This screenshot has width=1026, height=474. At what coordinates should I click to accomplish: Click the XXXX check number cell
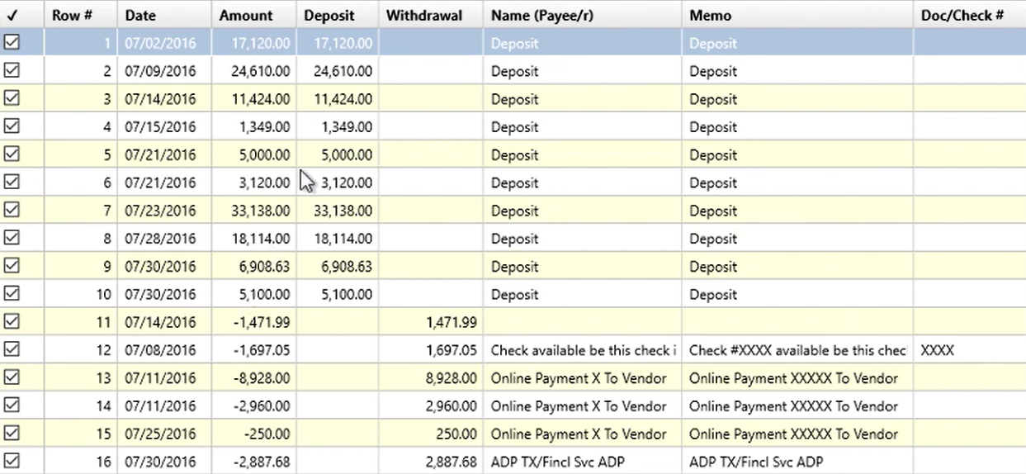pos(970,350)
